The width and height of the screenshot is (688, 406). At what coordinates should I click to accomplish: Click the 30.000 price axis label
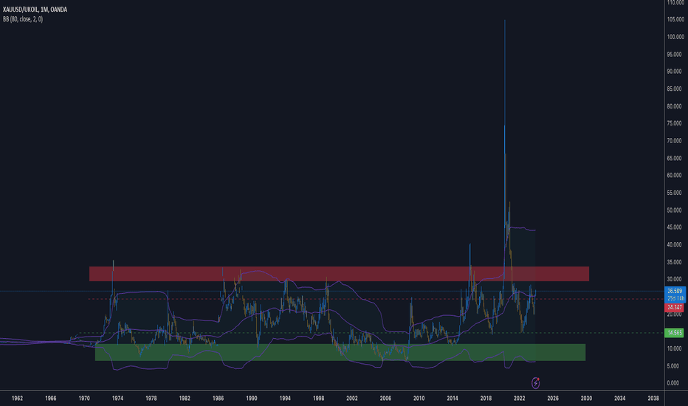click(x=675, y=280)
